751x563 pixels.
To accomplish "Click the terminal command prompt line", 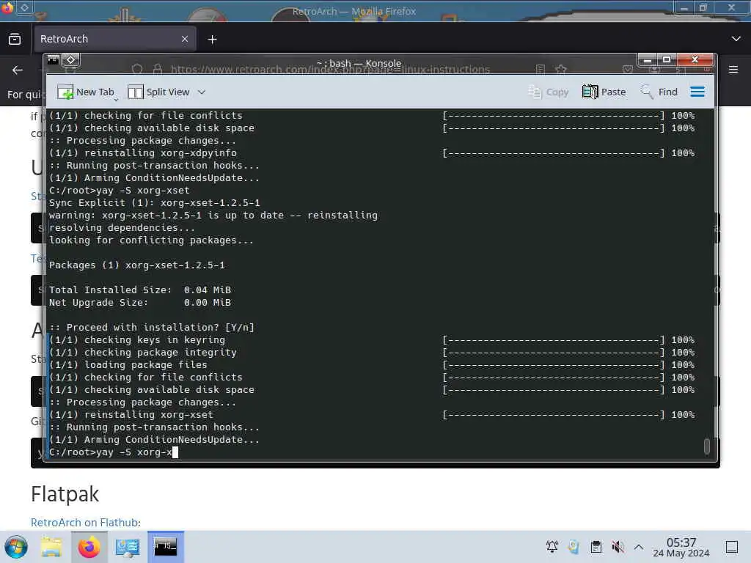I will (x=114, y=452).
